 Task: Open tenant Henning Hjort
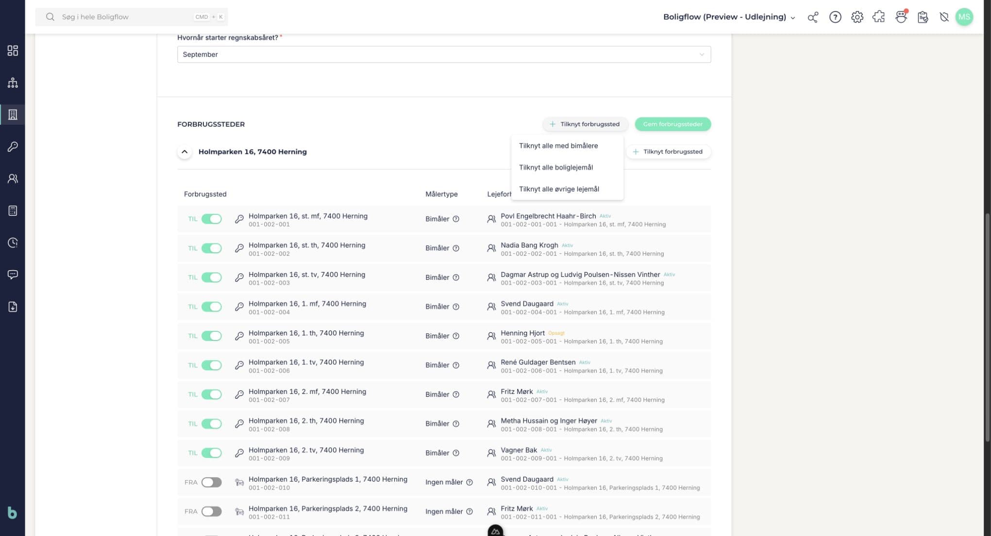tap(522, 333)
